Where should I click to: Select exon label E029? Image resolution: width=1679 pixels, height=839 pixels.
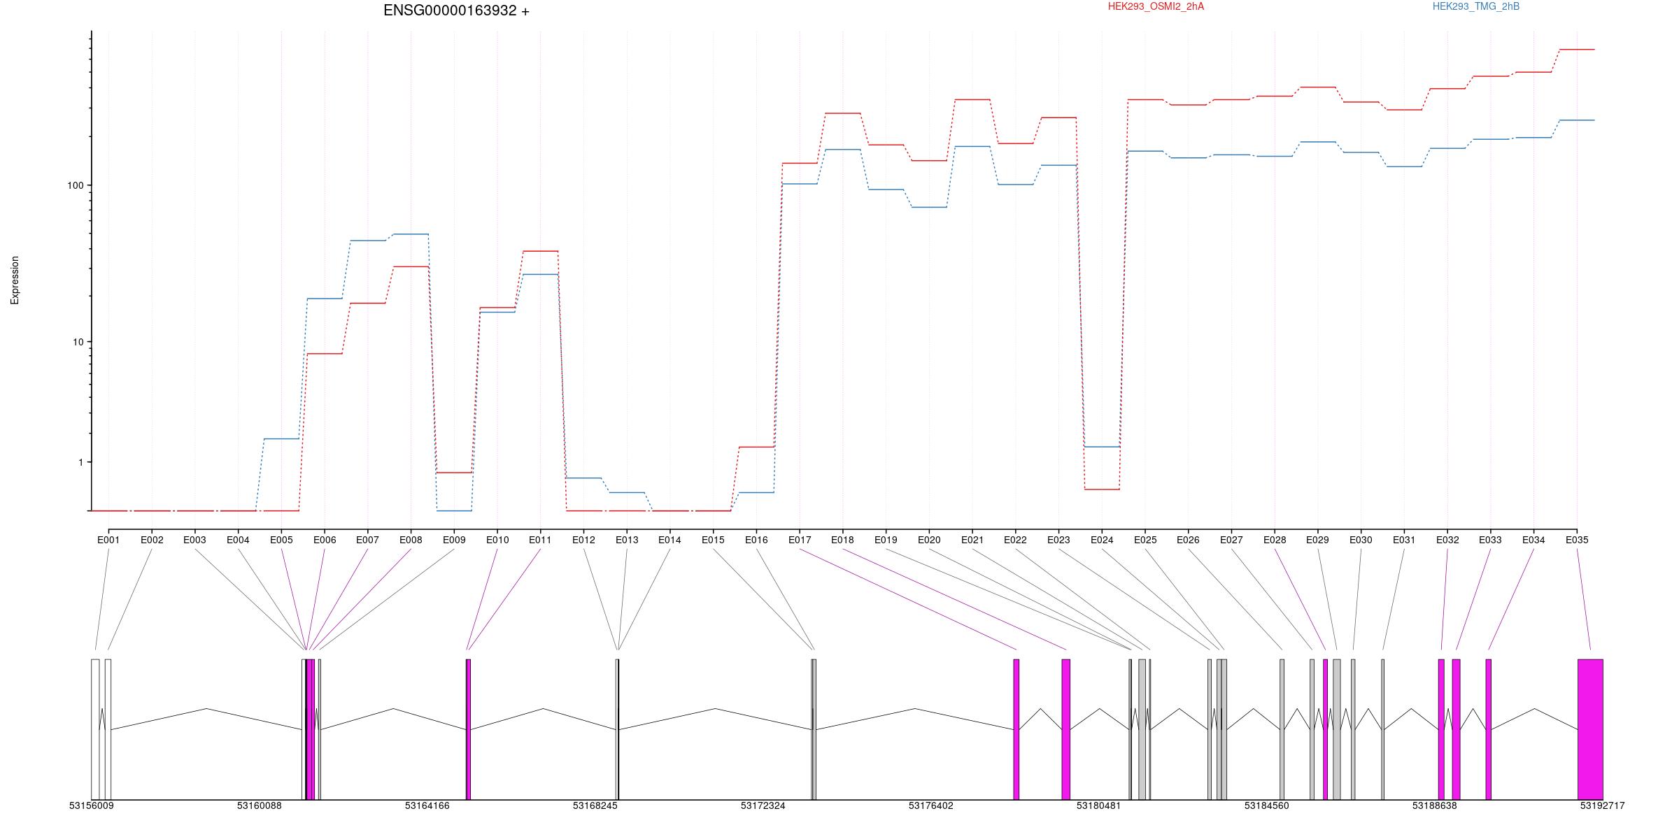1317,540
